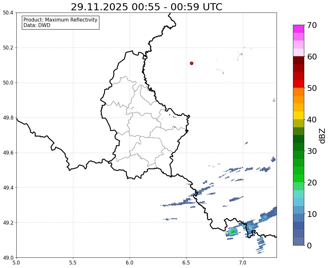Click the title "29.11.2025 00:55 - 00:59 UTC"

point(146,7)
